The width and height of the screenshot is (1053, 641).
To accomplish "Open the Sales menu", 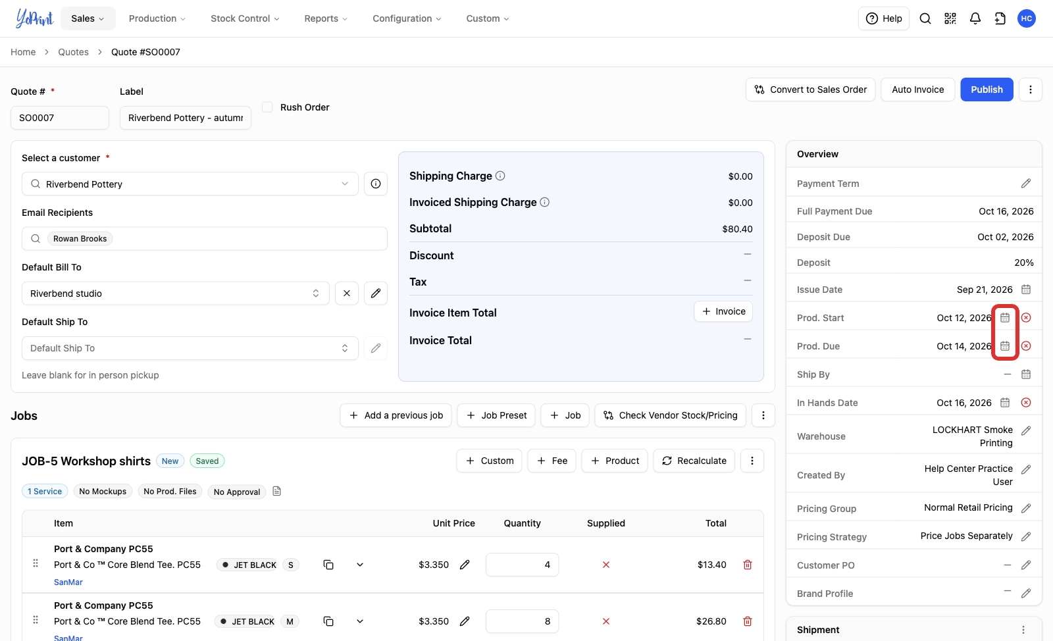I will point(88,18).
